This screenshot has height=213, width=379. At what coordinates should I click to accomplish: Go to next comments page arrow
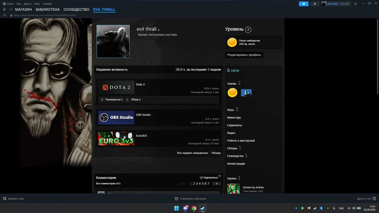[216, 183]
